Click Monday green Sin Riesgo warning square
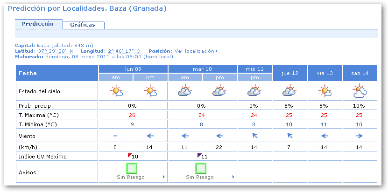Viewport: 388px width, 192px height. [x=133, y=168]
